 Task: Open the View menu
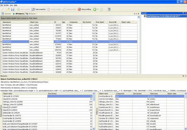click(12, 5)
